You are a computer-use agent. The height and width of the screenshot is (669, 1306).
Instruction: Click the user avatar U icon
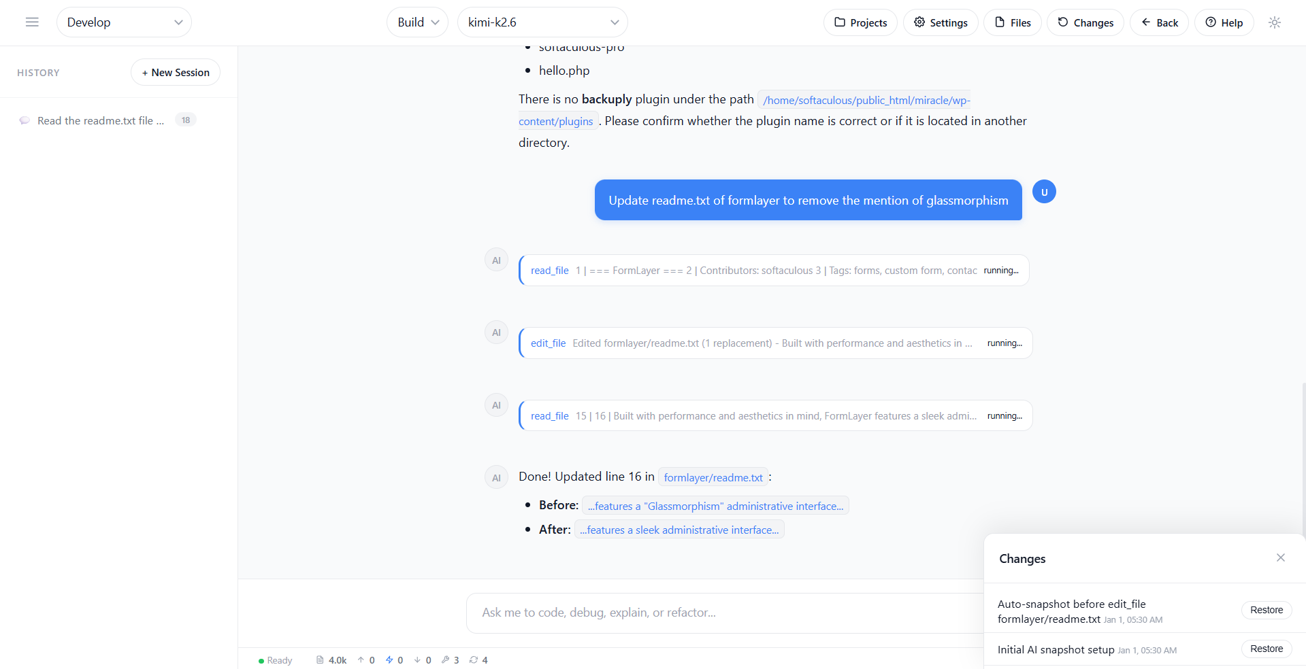click(1044, 192)
